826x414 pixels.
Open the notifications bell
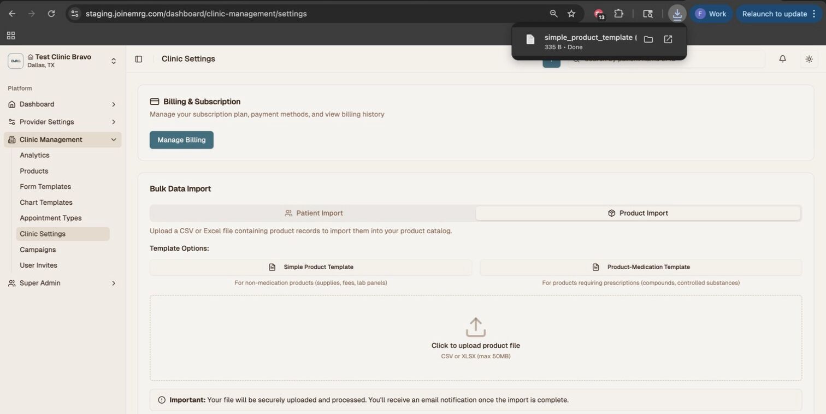pyautogui.click(x=783, y=59)
